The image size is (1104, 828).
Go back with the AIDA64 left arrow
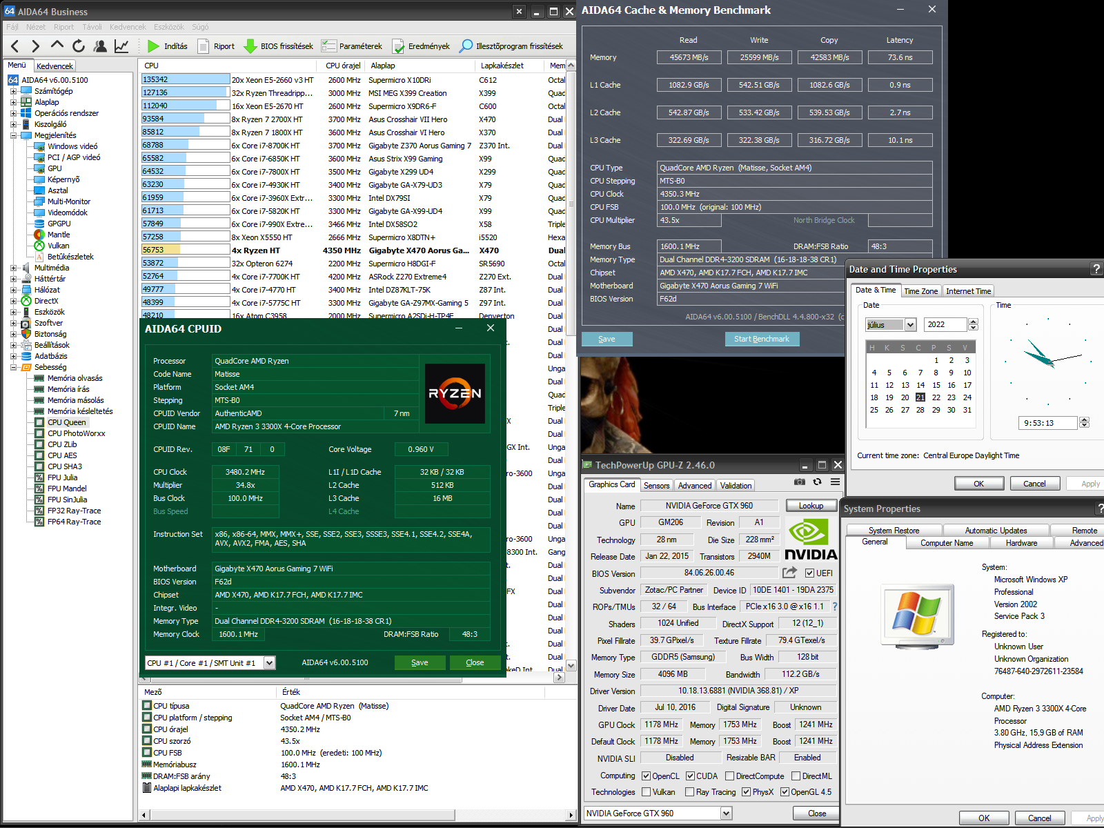click(x=15, y=46)
